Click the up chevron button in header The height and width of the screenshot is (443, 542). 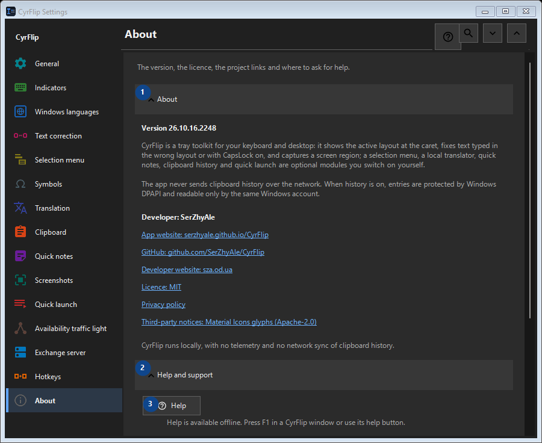[x=517, y=33]
